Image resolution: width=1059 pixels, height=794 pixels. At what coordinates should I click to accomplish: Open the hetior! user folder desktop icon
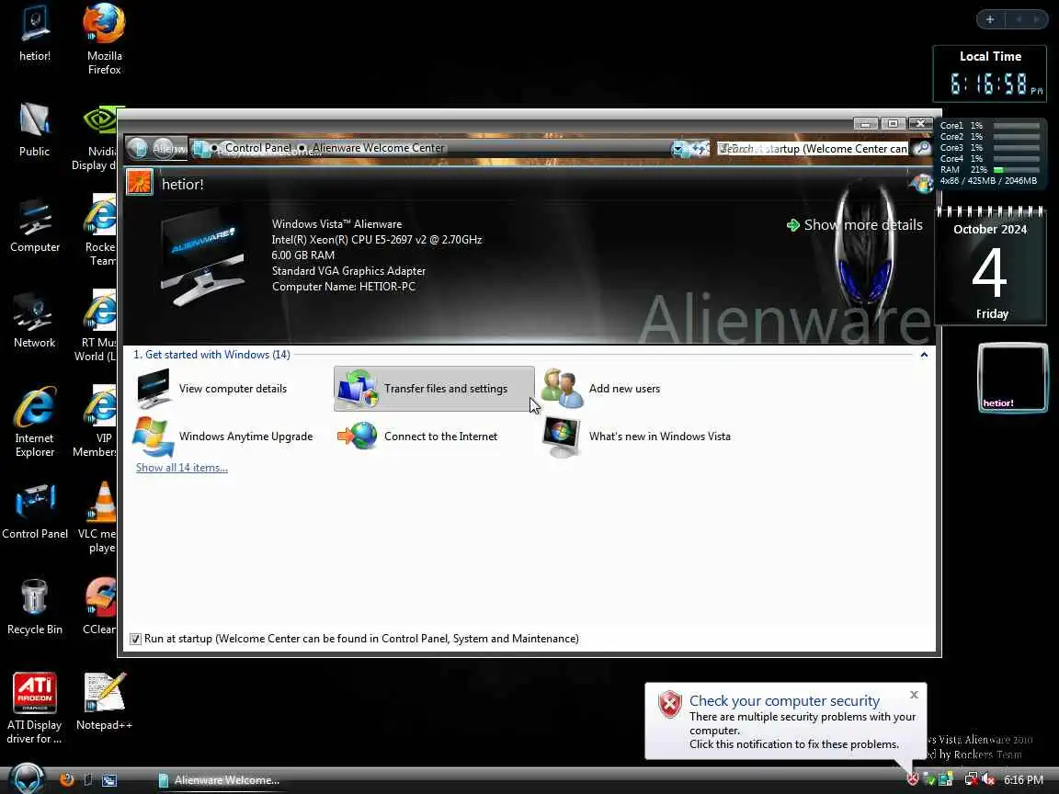tap(34, 34)
